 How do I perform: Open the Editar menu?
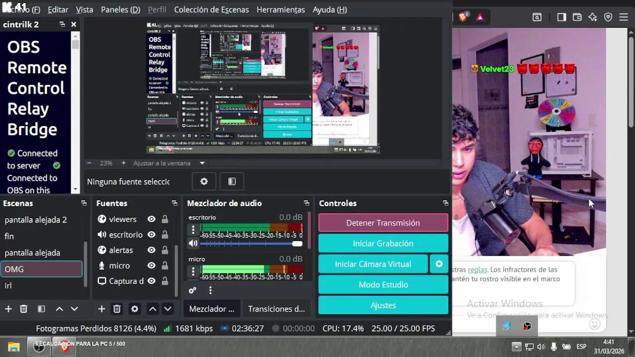58,9
